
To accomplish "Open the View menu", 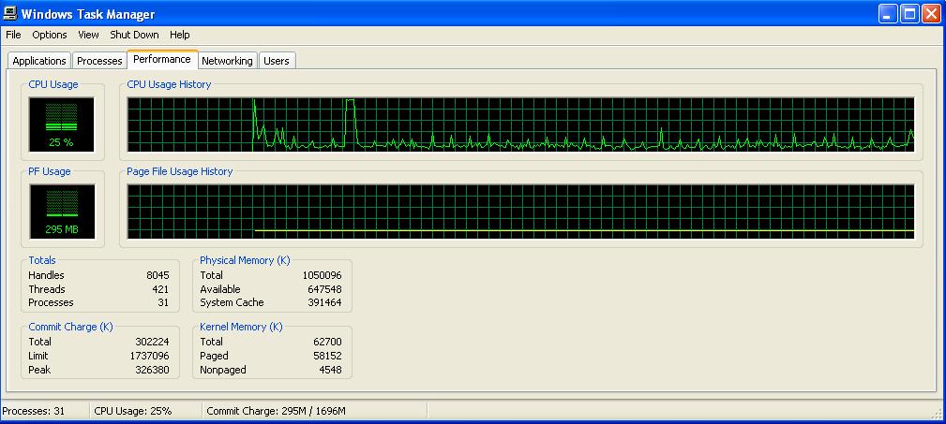I will pyautogui.click(x=88, y=35).
